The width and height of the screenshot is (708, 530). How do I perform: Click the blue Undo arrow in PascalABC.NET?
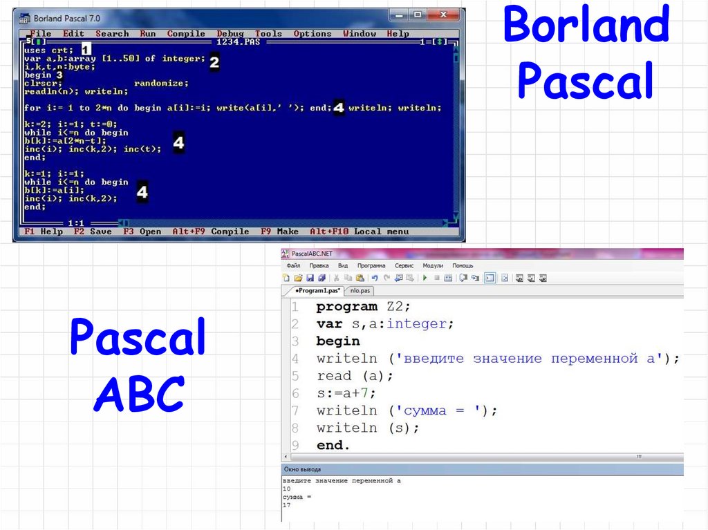pos(375,278)
